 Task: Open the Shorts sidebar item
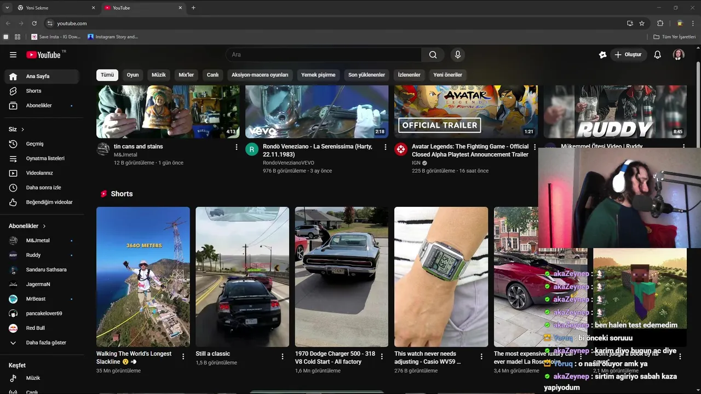42,91
